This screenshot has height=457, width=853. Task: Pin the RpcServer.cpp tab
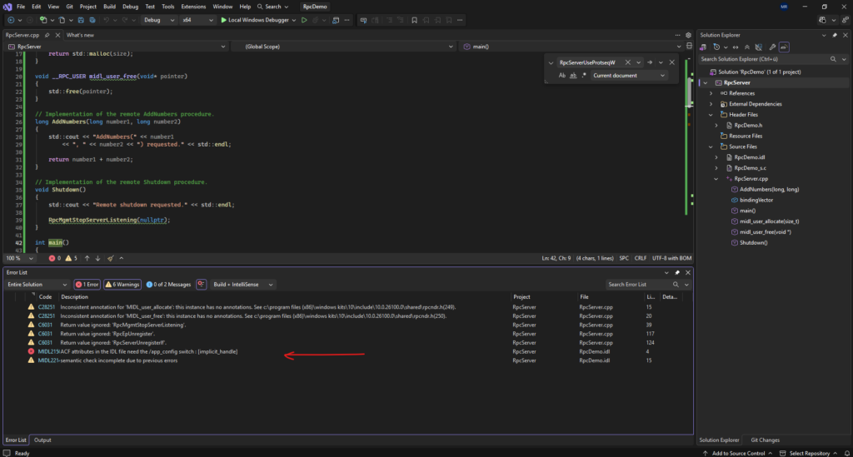point(47,35)
